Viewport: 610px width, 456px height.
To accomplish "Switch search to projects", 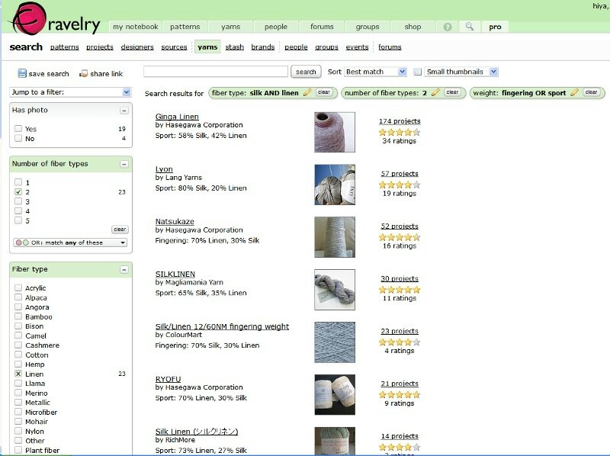I will (100, 47).
